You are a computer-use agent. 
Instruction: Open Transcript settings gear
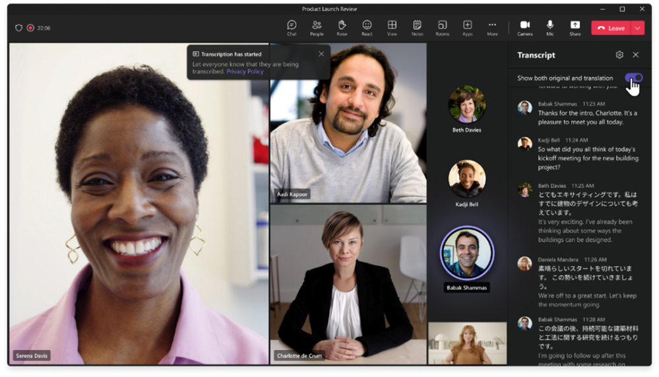pyautogui.click(x=619, y=55)
